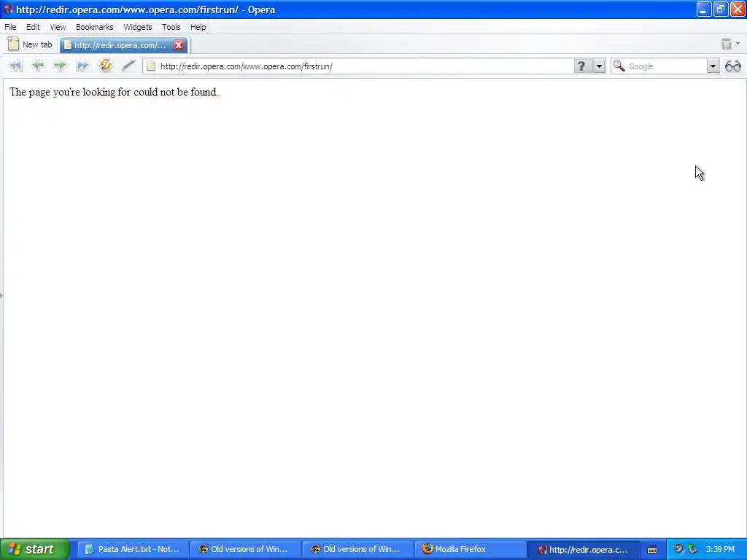The image size is (747, 560).
Task: Open the closed tabs trash can
Action: [x=727, y=44]
